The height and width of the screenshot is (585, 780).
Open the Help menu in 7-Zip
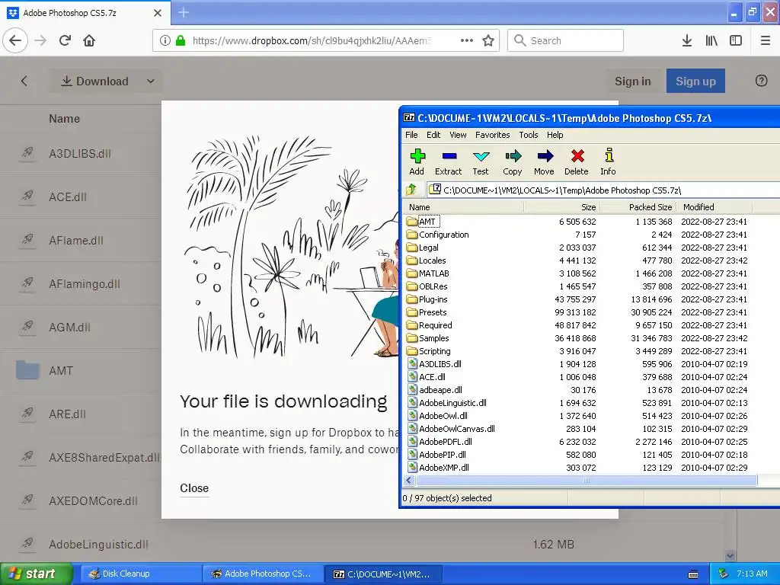[x=555, y=135]
